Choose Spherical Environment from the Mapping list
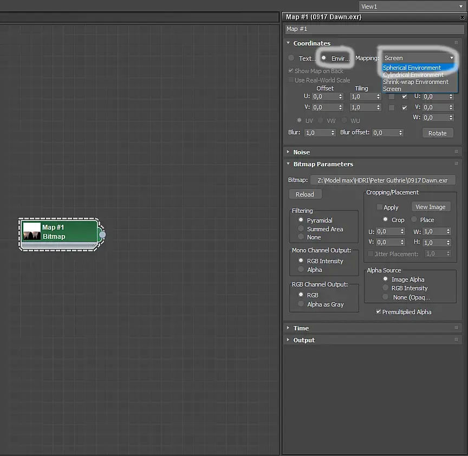This screenshot has height=456, width=468. click(412, 68)
